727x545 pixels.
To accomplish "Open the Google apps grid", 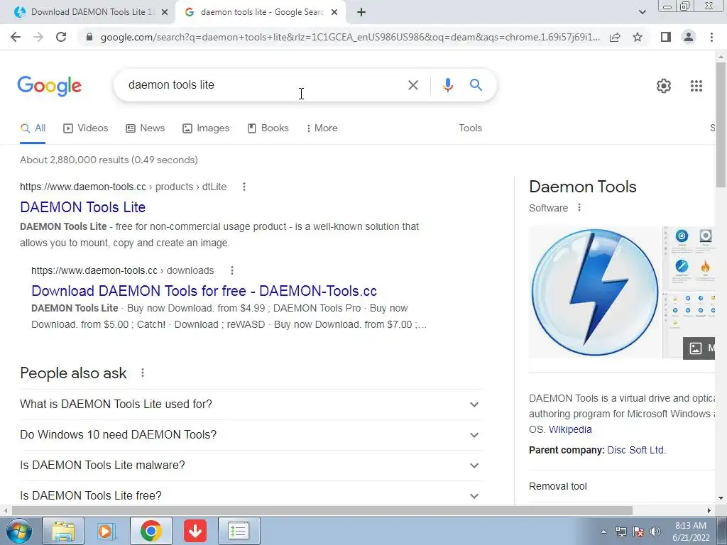I will click(x=696, y=86).
